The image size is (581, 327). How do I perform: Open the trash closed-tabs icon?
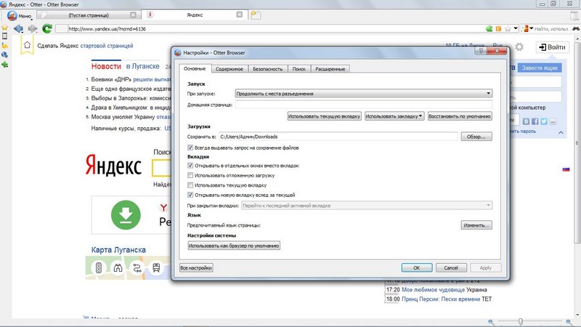pyautogui.click(x=574, y=15)
